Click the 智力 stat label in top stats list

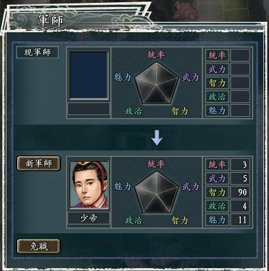click(x=217, y=83)
